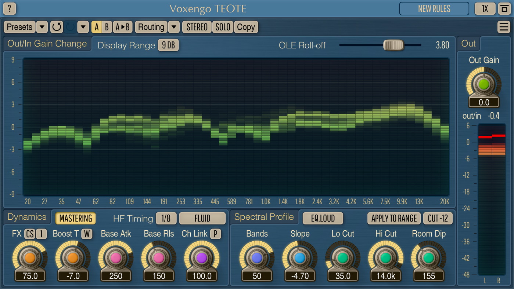Open the hamburger main menu
This screenshot has width=514, height=289.
pos(503,27)
